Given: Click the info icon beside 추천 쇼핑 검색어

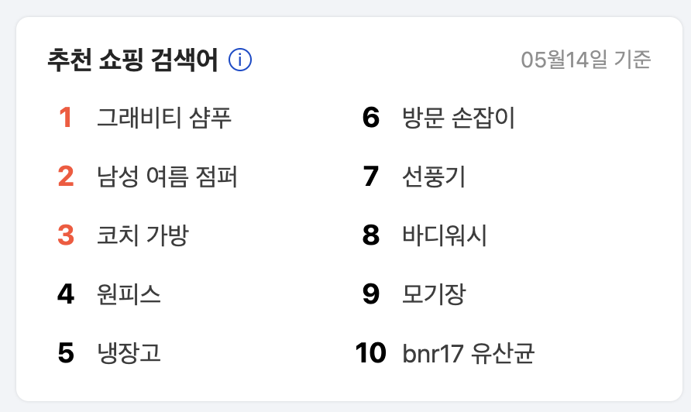Looking at the screenshot, I should click(x=240, y=60).
